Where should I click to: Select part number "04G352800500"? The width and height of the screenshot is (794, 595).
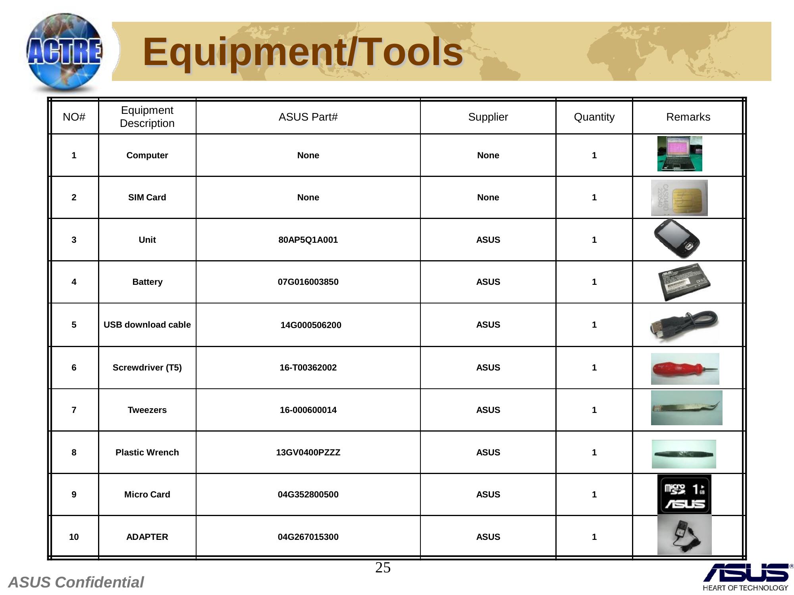308,495
